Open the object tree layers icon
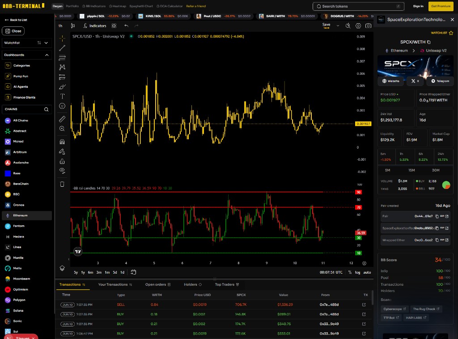The image size is (458, 339). [62, 268]
